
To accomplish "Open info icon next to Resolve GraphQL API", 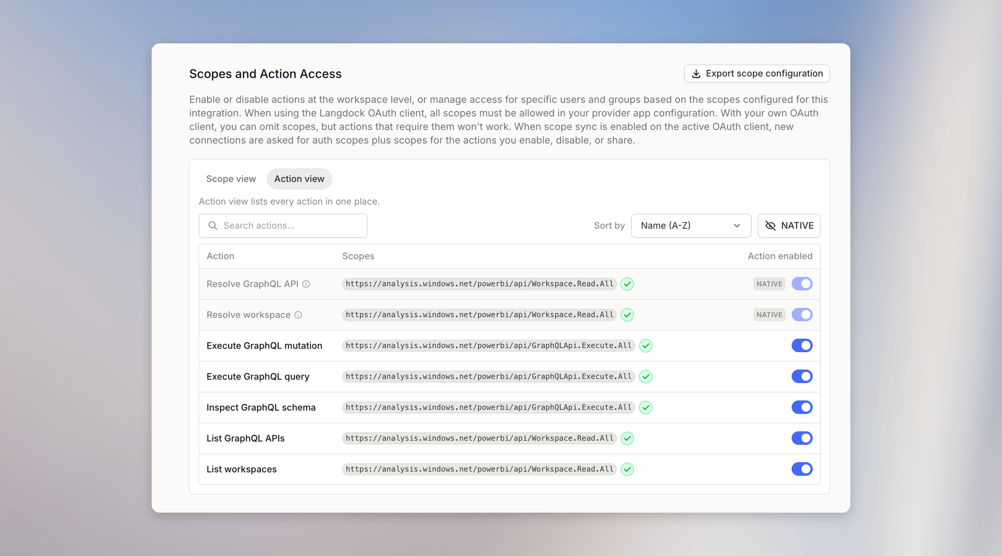I will point(306,284).
